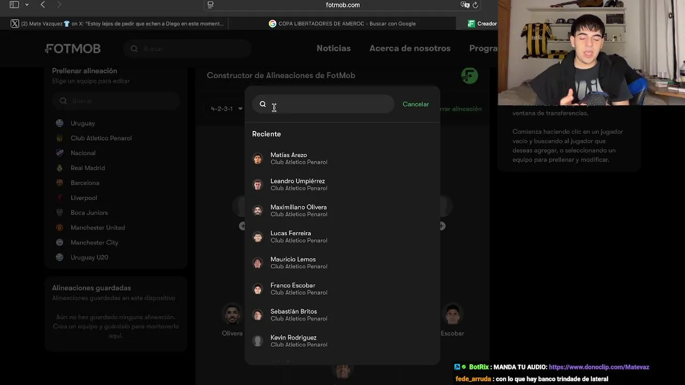Choose Mauricio Lemos from recent players
The width and height of the screenshot is (685, 385).
[342, 263]
